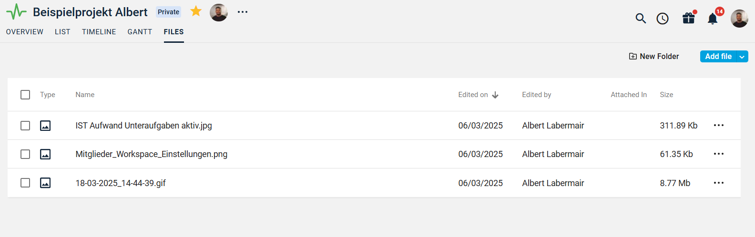Toggle the select-all files checkbox in header
Image resolution: width=755 pixels, height=237 pixels.
point(25,95)
